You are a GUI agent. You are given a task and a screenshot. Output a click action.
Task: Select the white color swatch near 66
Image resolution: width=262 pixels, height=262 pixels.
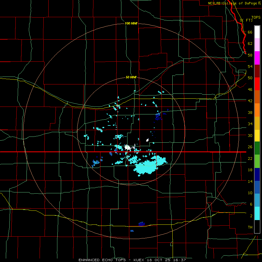click(257, 32)
